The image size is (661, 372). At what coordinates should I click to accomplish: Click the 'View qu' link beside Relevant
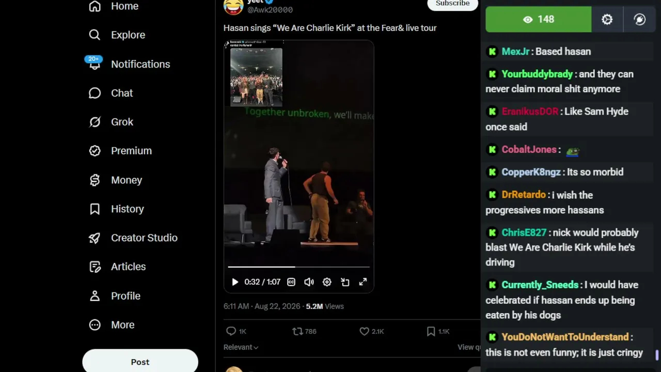(x=469, y=347)
